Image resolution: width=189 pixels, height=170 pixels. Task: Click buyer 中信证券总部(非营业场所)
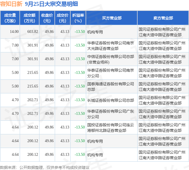click(111, 59)
